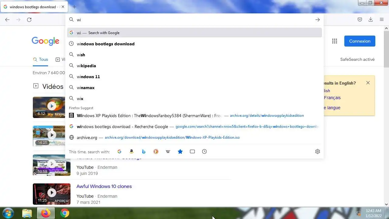Choose 'windows bootlegs download' history suggestion
This screenshot has width=389, height=219.
coord(194,44)
